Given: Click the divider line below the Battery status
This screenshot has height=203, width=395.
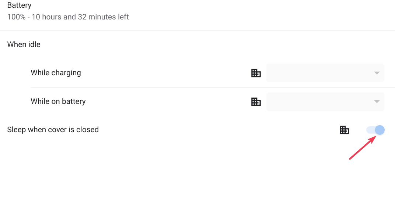Looking at the screenshot, I should point(197,30).
